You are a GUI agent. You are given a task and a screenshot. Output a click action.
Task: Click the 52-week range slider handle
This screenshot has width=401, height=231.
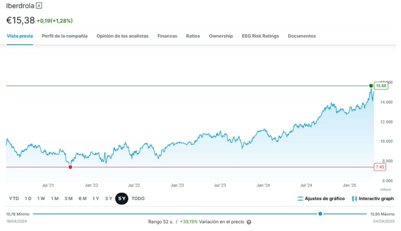pyautogui.click(x=320, y=214)
